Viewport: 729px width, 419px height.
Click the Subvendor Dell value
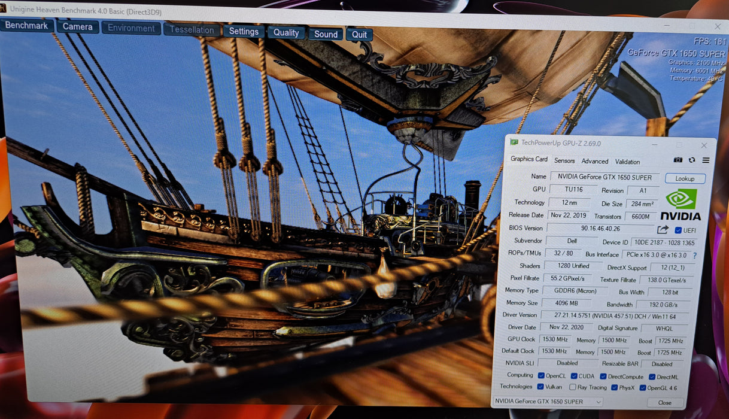coord(572,241)
